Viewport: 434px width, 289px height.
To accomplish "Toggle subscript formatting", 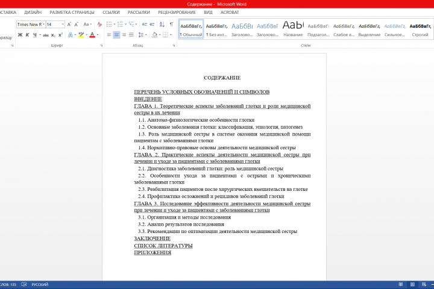I will (53, 35).
